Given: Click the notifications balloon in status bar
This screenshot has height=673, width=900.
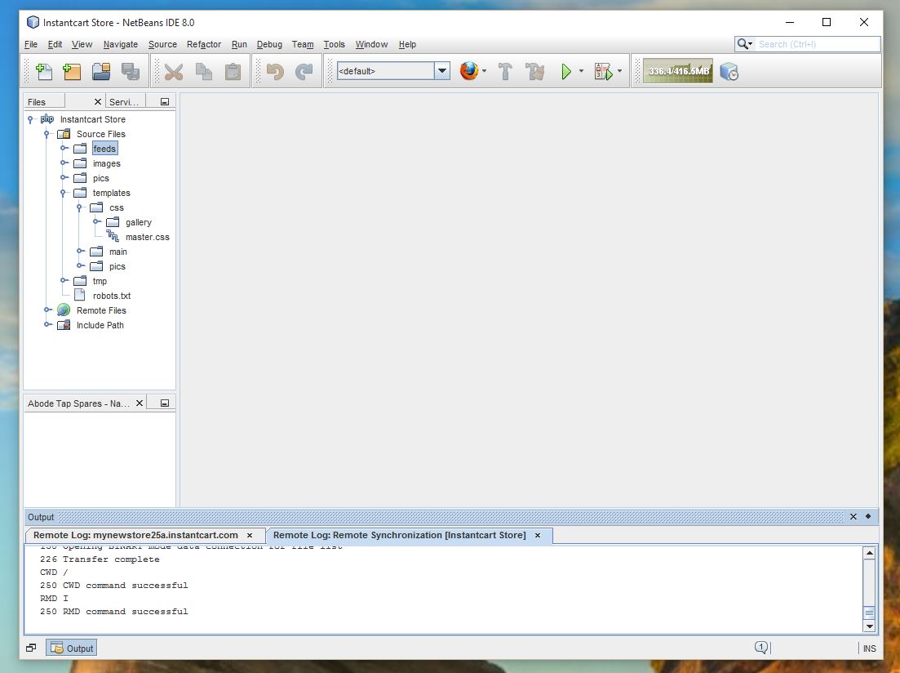Looking at the screenshot, I should [761, 648].
